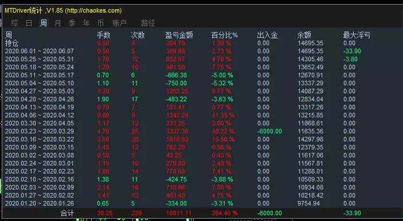This screenshot has width=403, height=221.
Task: Click the 周 column header
Action: (9, 35)
